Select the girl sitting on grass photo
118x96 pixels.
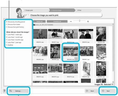pyautogui.click(x=40, y=34)
